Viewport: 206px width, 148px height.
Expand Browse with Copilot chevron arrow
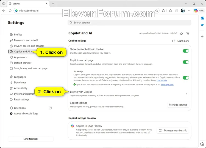point(186,94)
